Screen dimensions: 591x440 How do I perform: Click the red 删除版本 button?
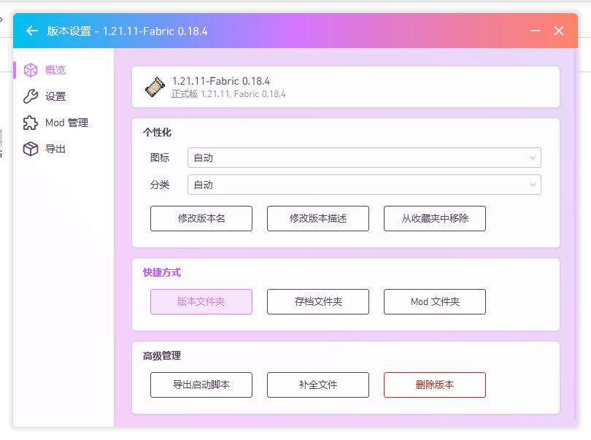tap(435, 385)
